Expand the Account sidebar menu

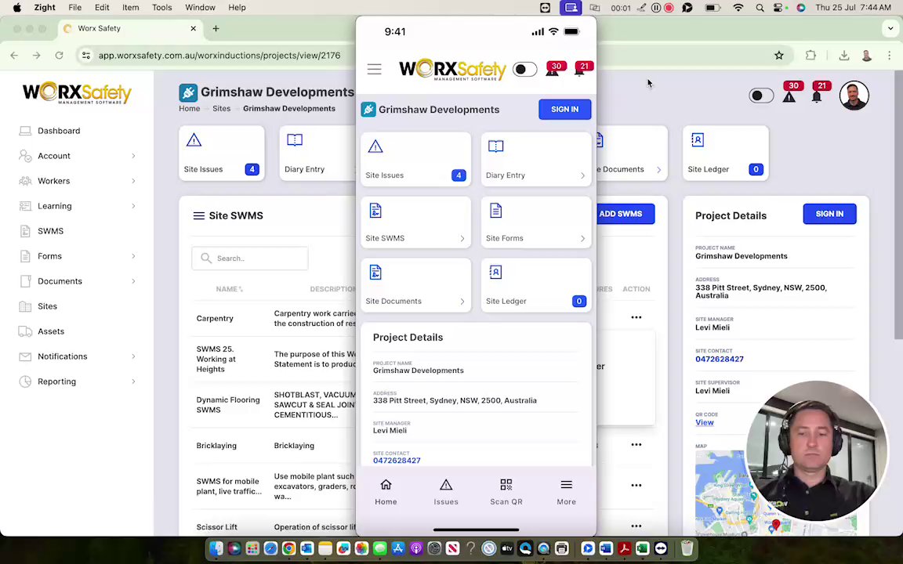(x=77, y=155)
